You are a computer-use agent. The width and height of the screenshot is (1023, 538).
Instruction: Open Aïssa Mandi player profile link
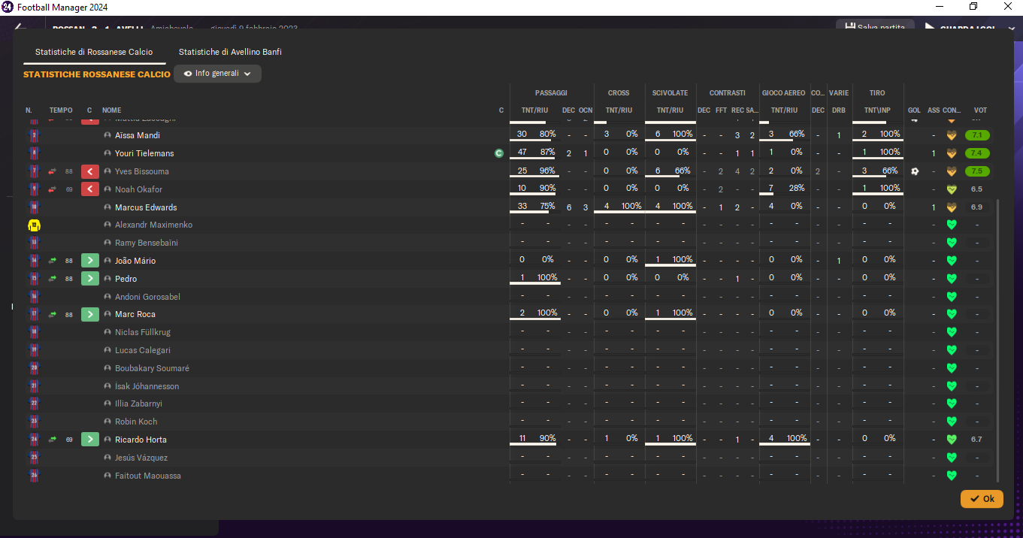coord(138,135)
